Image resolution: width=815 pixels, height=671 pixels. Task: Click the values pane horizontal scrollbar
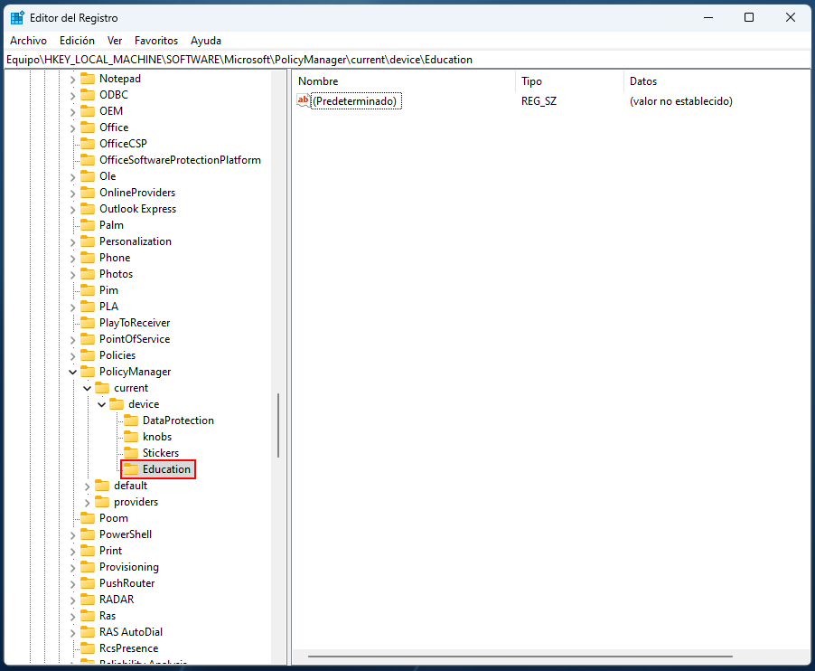coord(520,657)
